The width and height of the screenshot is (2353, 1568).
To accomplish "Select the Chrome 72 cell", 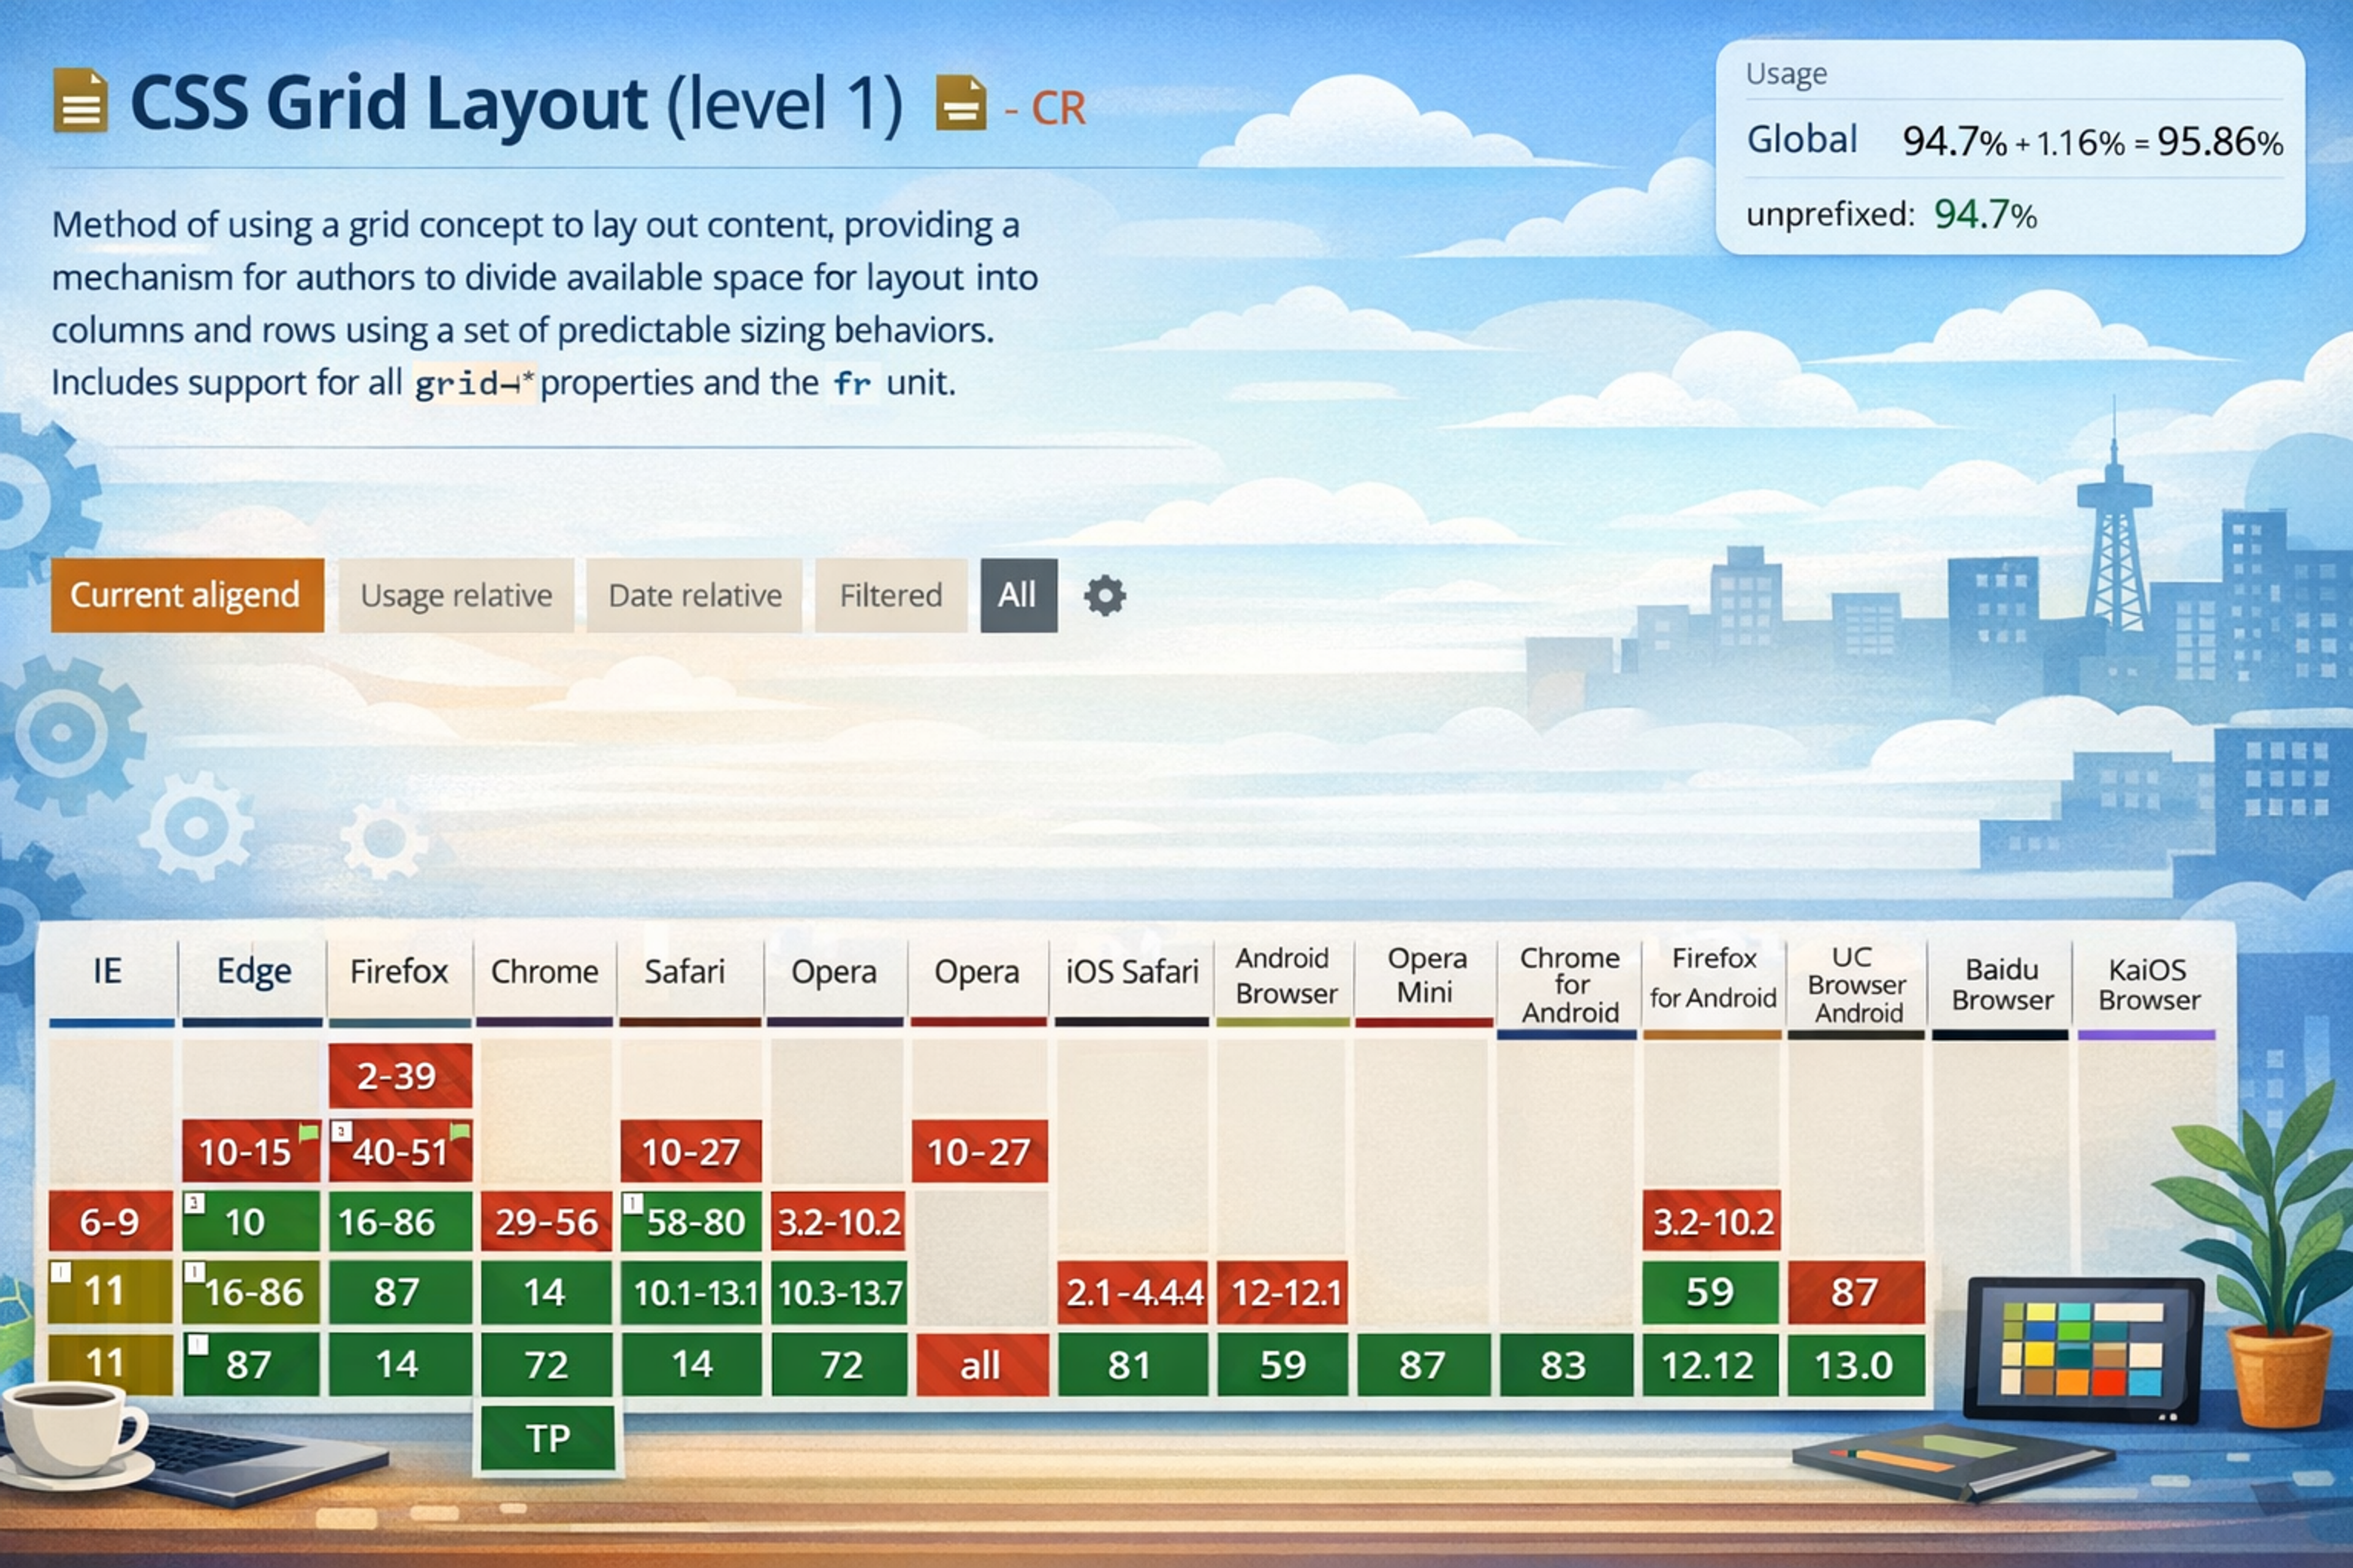I will tap(546, 1364).
